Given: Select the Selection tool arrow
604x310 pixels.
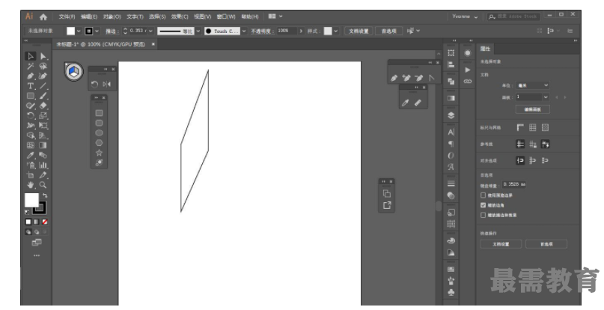Looking at the screenshot, I should pos(31,56).
